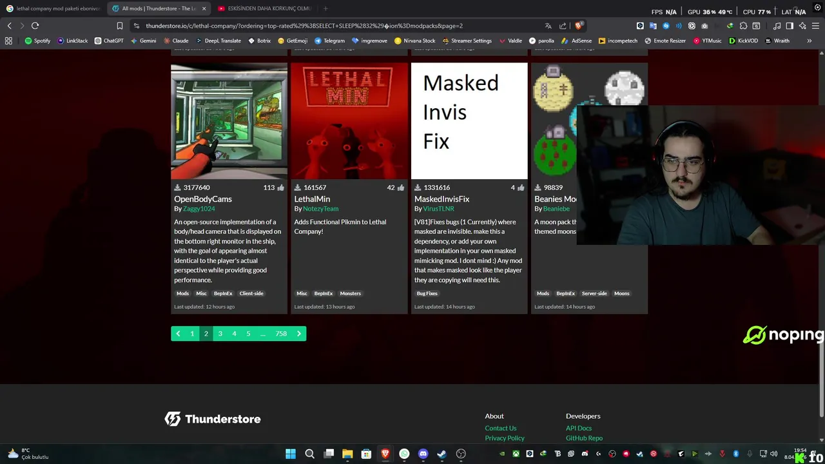Click the thumbs-up icon on OpenBodyCams

(x=280, y=188)
